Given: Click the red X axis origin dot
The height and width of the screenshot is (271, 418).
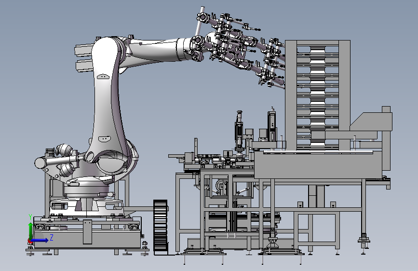Looking at the screenshot, I should pyautogui.click(x=30, y=241).
